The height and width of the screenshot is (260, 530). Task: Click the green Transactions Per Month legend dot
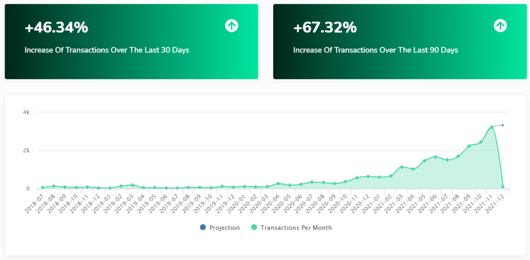[x=255, y=227]
